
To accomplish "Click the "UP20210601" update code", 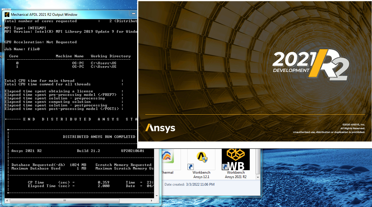I will 133,151.
